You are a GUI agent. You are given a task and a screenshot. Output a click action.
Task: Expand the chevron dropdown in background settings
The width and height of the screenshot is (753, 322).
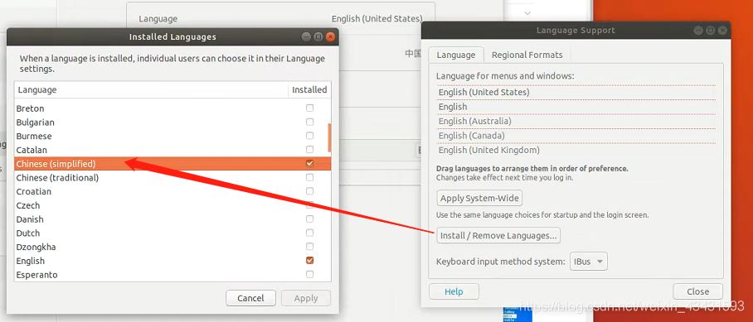pyautogui.click(x=527, y=13)
